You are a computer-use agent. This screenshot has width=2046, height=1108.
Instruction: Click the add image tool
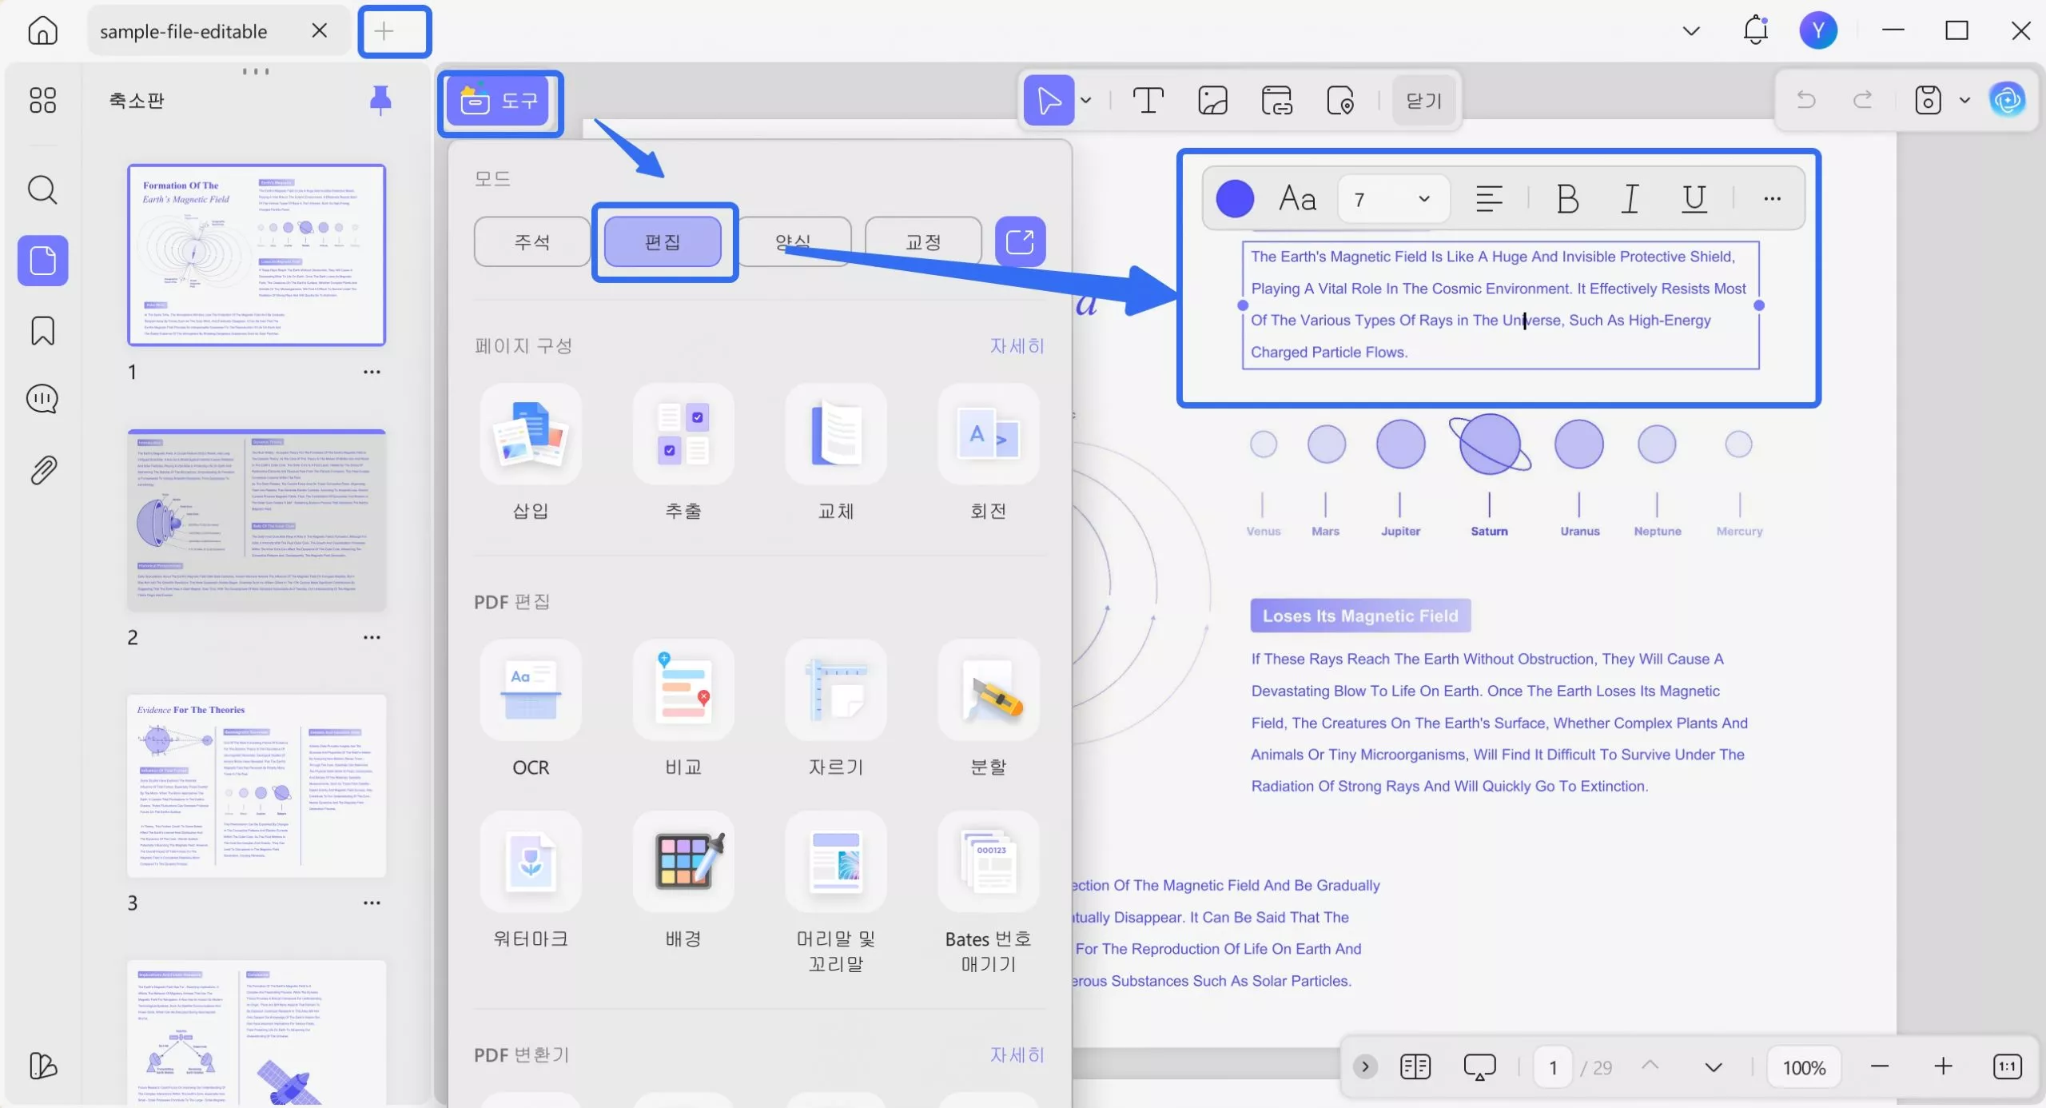(x=1212, y=101)
